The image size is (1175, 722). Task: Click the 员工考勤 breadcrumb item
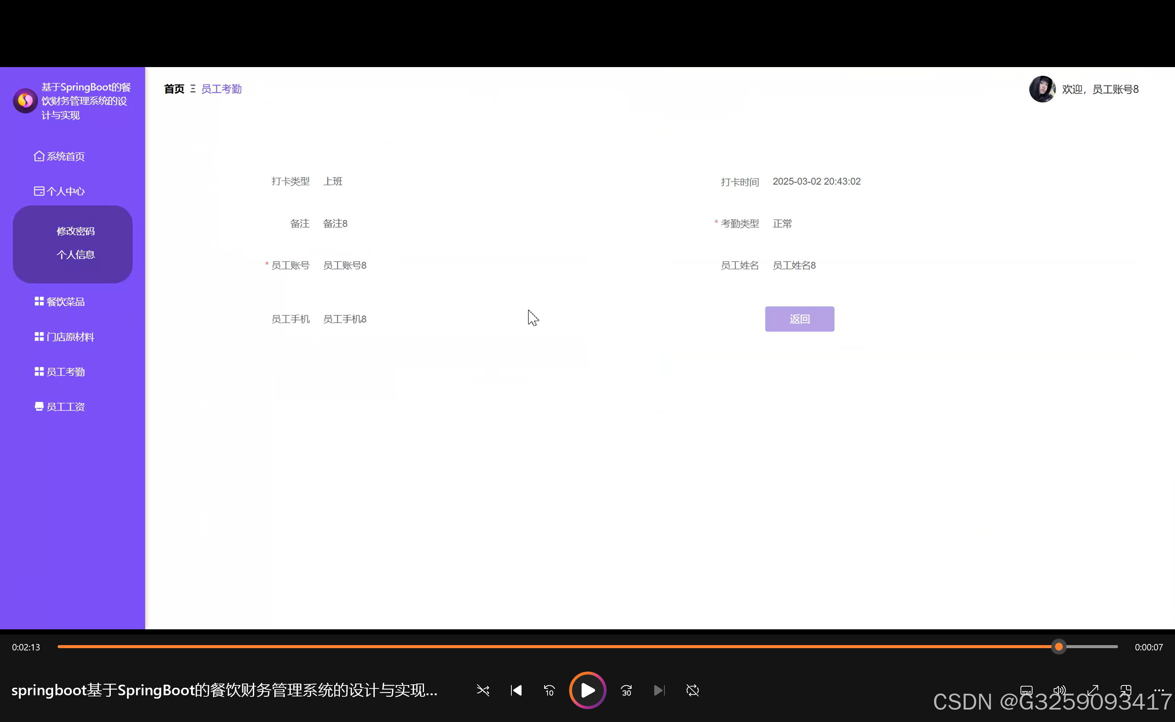222,89
